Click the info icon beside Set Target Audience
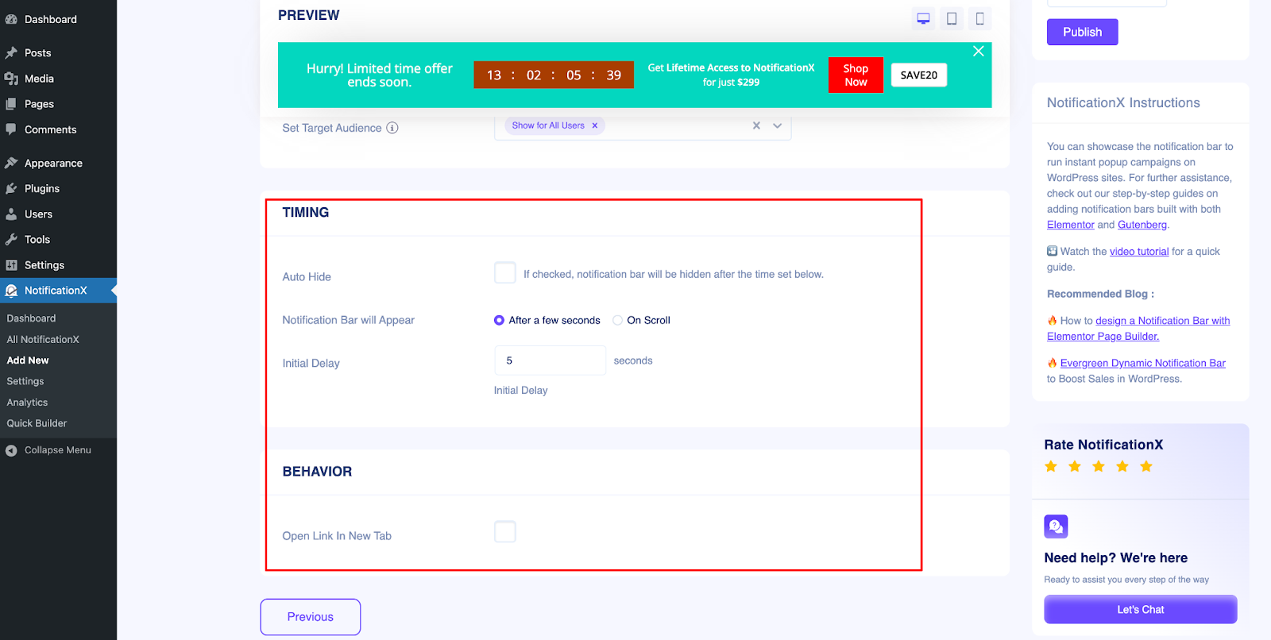1271x640 pixels. click(x=392, y=128)
